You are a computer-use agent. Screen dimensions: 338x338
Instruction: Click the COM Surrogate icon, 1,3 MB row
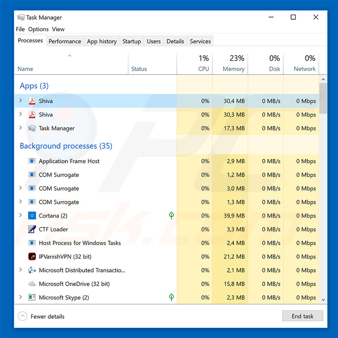point(32,202)
